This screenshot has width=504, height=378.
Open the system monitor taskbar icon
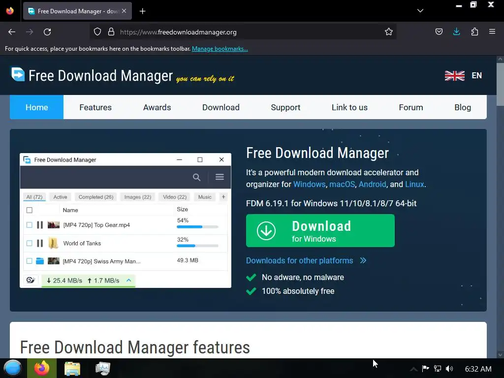click(x=103, y=368)
